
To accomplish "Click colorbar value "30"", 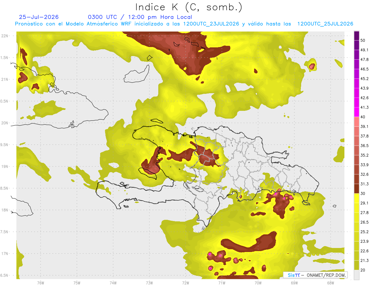I will 363,194.
